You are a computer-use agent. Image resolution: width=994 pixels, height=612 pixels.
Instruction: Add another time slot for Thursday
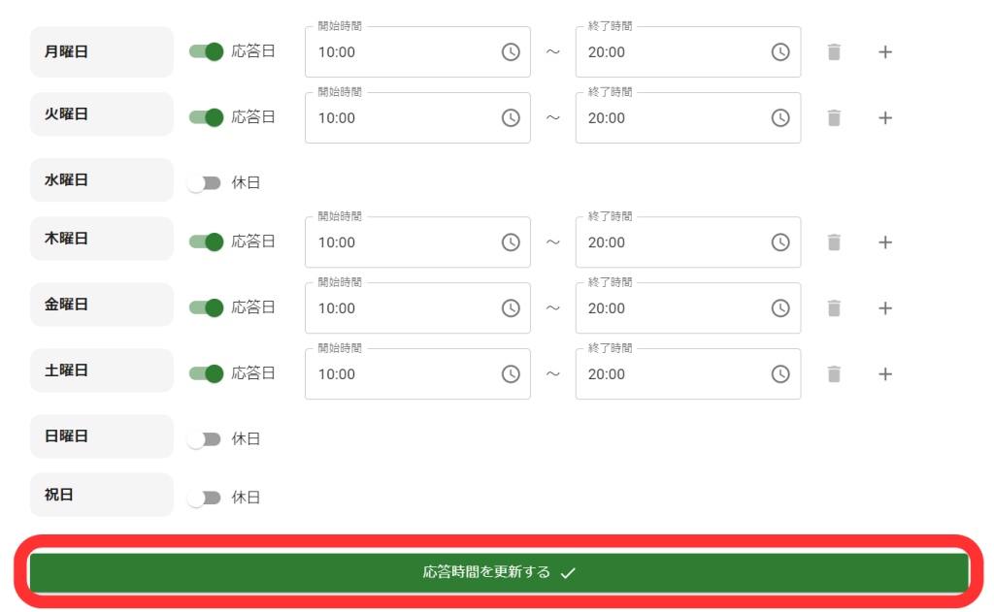coord(884,242)
